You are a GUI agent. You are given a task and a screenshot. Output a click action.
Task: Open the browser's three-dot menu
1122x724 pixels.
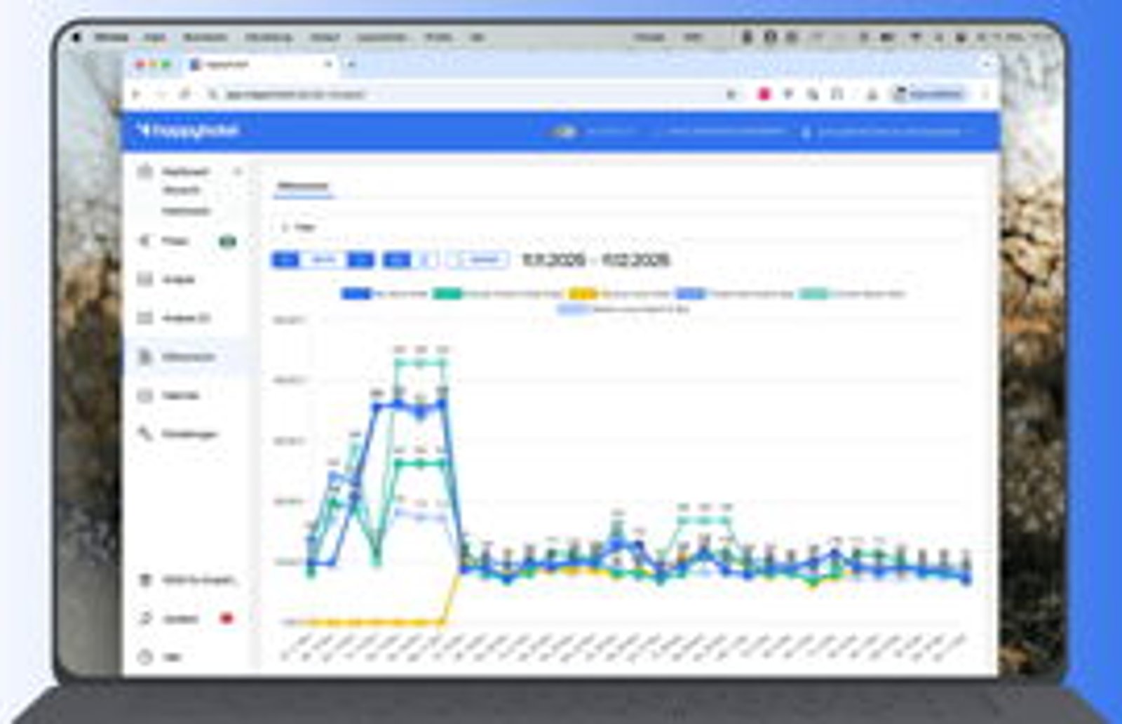(x=985, y=94)
